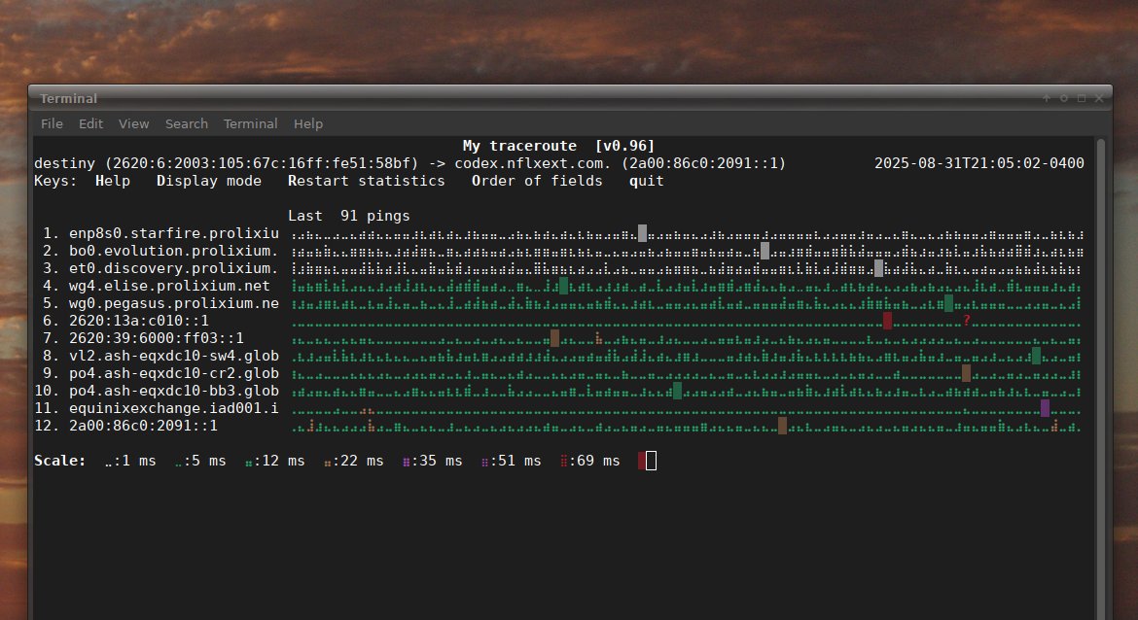
Task: Open the Terminal menu
Action: [x=250, y=124]
